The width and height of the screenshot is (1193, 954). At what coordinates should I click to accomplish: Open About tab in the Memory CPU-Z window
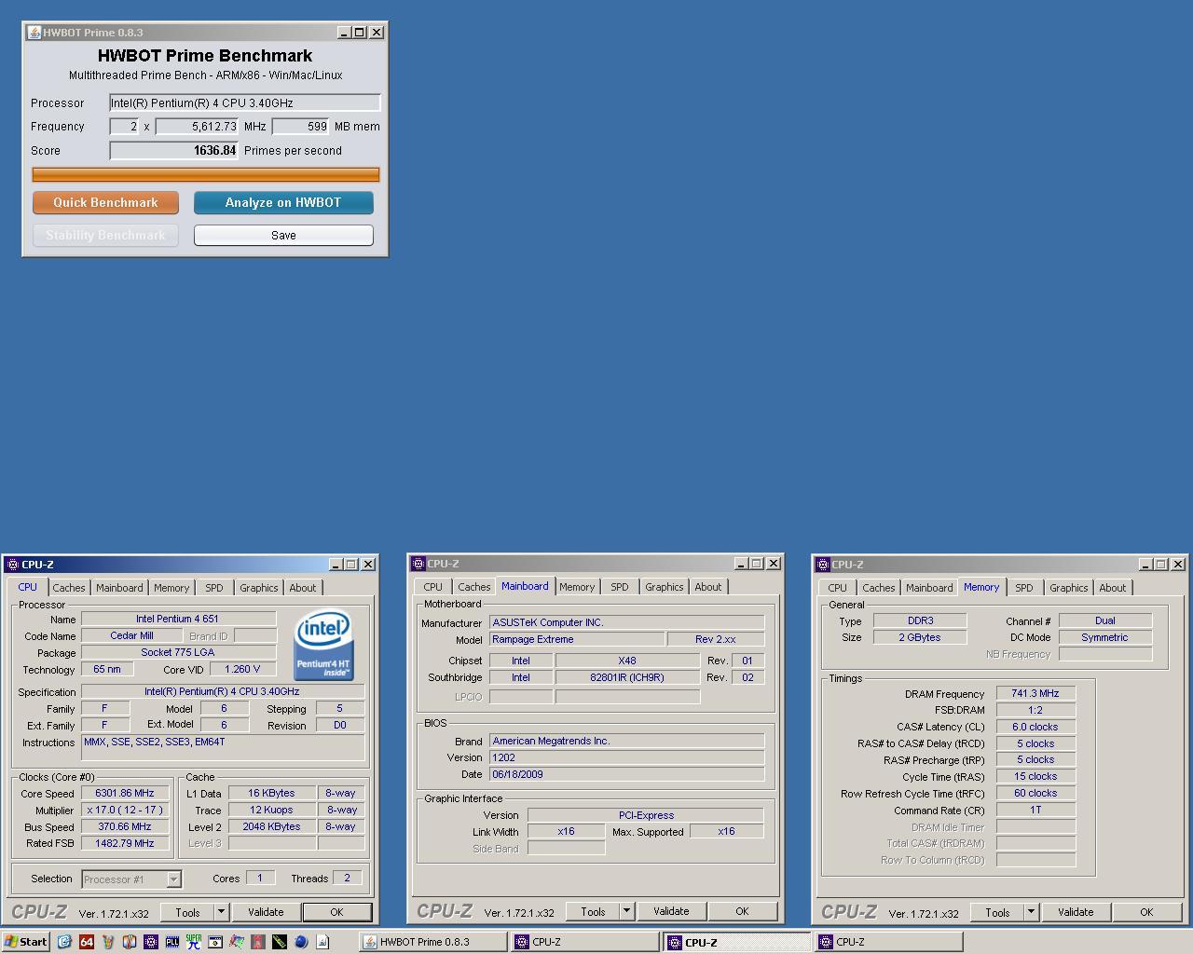[1113, 588]
